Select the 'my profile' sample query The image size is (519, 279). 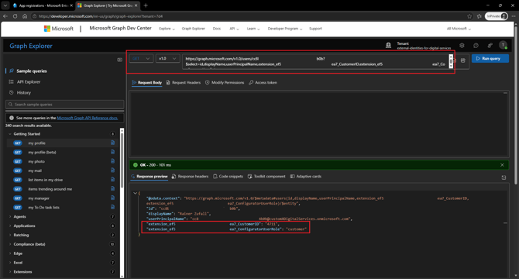coord(36,143)
